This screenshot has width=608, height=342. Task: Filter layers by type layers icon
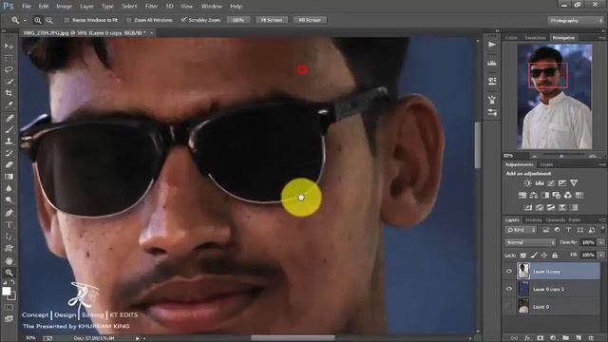pos(568,230)
